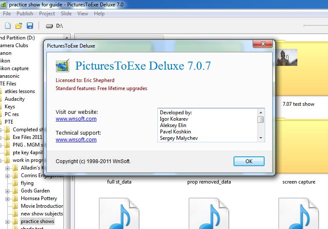
Task: Expand the Hornsea Pottery folder node
Action: click(x=7, y=198)
